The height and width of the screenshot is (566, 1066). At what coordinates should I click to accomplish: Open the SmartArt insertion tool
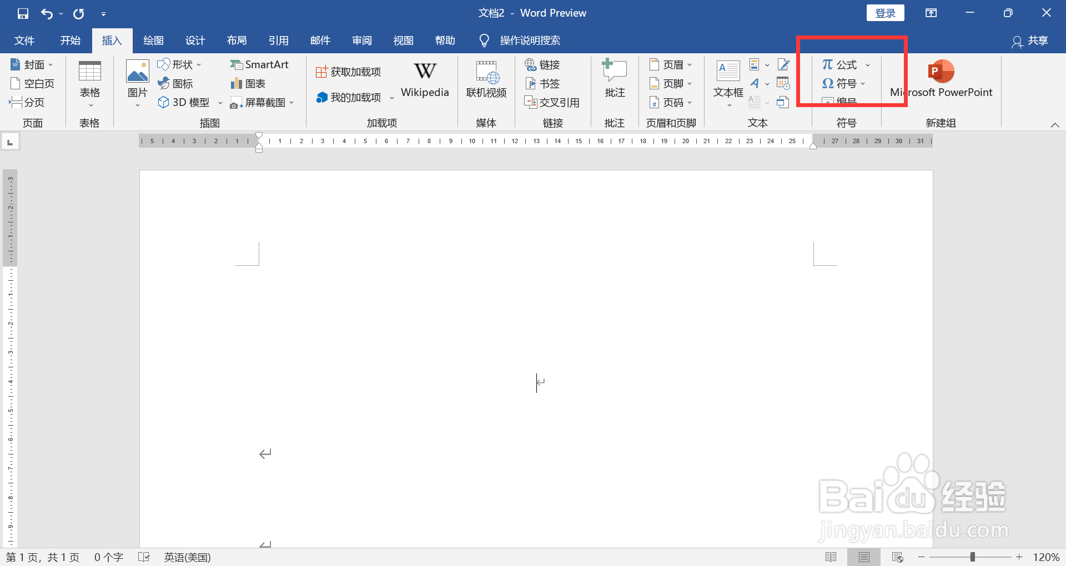pyautogui.click(x=259, y=64)
